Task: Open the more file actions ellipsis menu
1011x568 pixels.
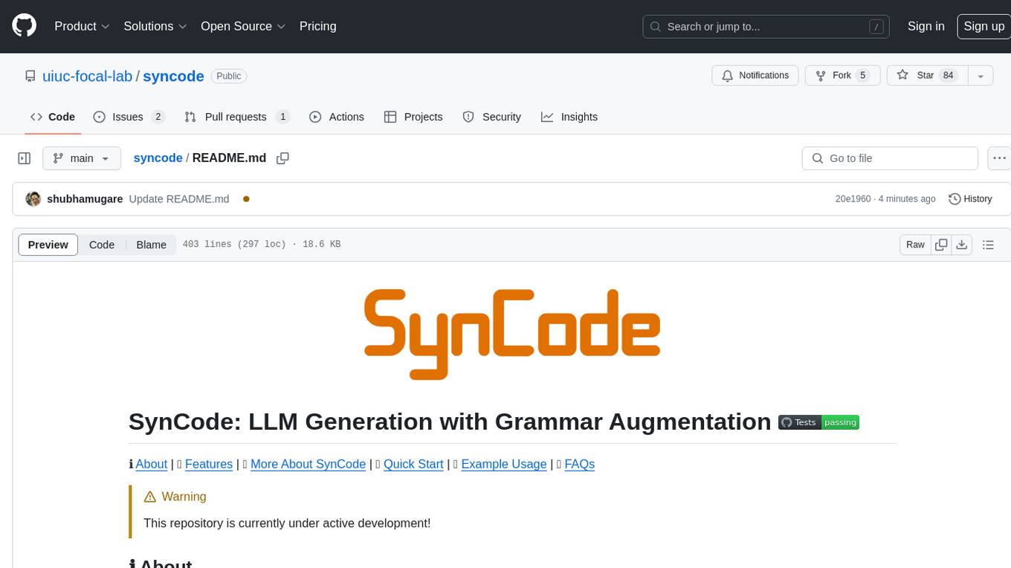Action: coord(999,158)
